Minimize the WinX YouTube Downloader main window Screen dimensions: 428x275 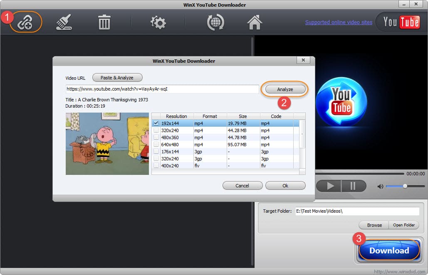click(404, 4)
